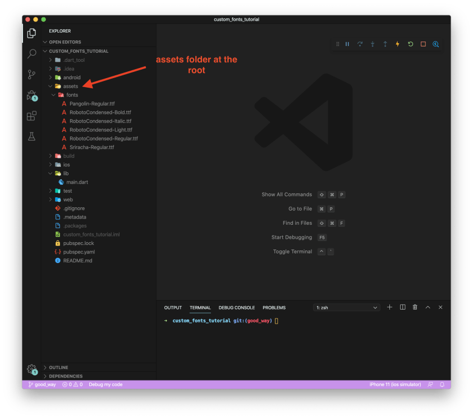Open the 1: zsh terminal dropdown
Screen dimensions: 473x418
(347, 307)
